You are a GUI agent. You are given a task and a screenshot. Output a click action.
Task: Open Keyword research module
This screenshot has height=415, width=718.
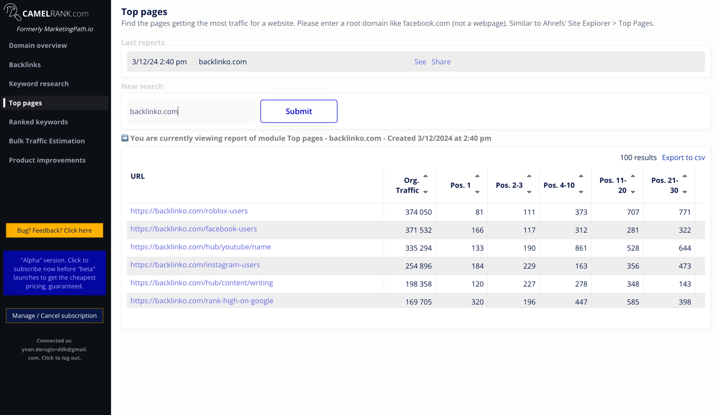click(x=39, y=84)
